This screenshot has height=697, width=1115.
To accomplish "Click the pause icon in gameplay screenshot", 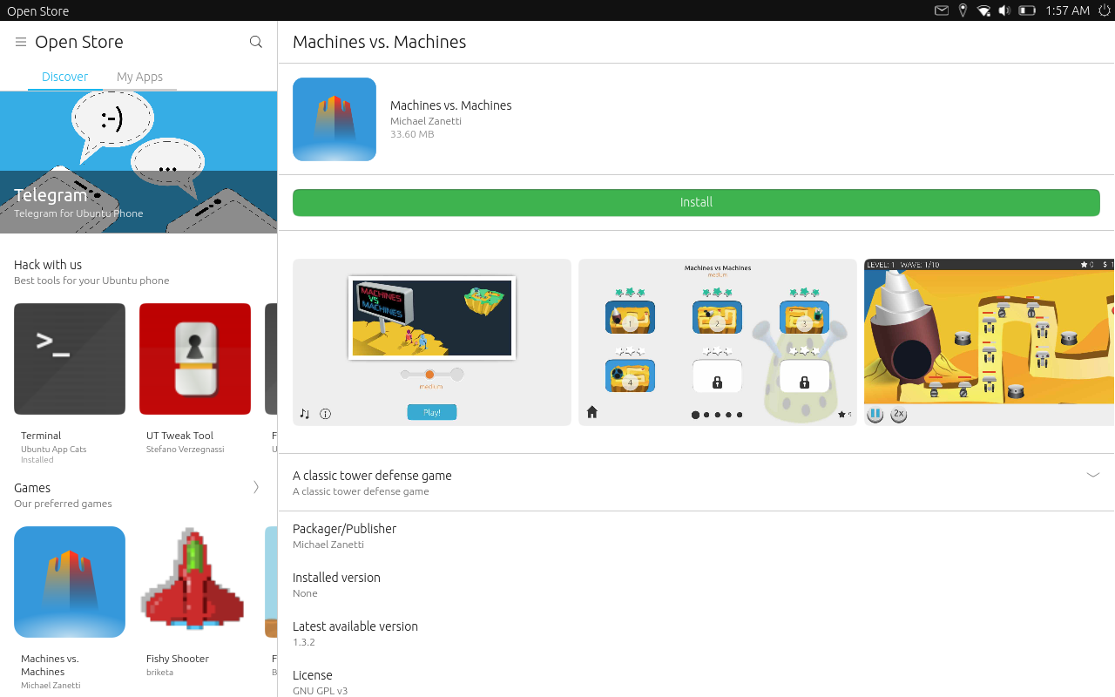I will point(875,415).
